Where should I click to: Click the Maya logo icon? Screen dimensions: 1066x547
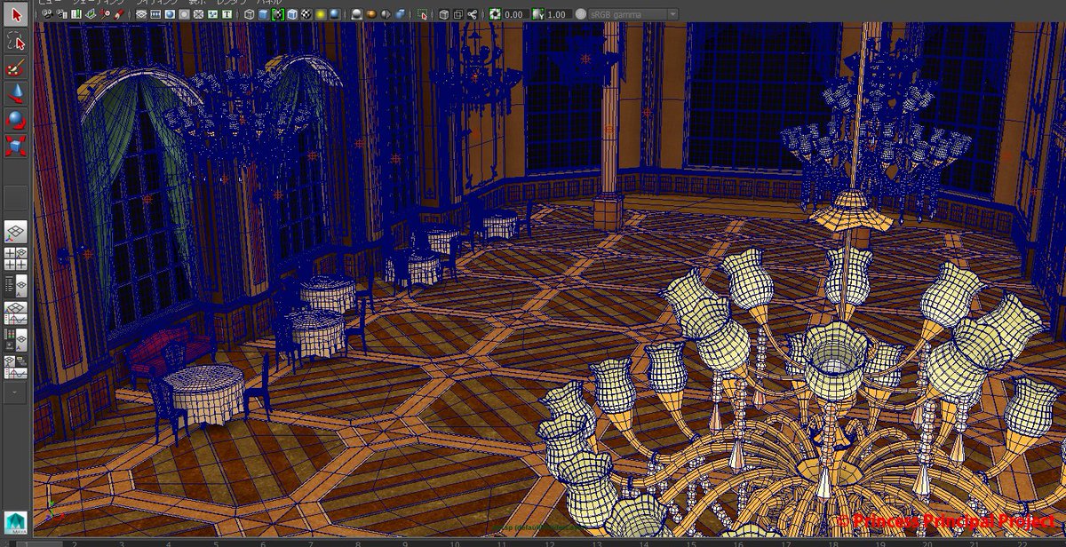[16, 522]
